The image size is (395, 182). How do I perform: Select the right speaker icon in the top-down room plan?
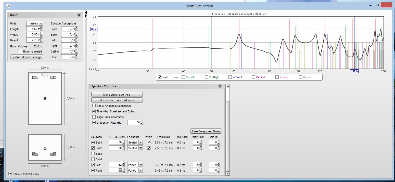tap(53, 78)
